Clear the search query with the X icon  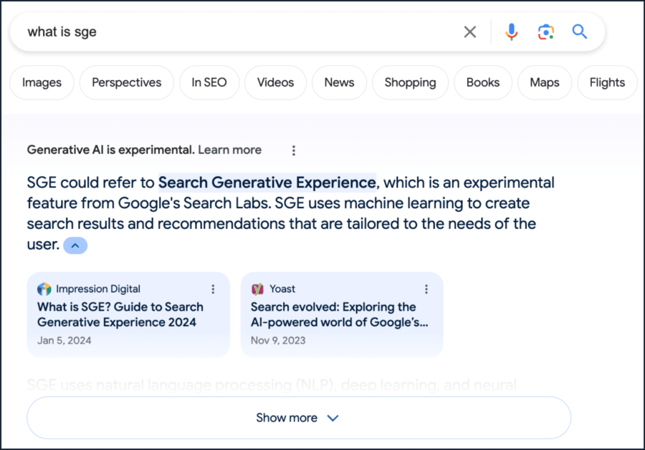pos(469,31)
